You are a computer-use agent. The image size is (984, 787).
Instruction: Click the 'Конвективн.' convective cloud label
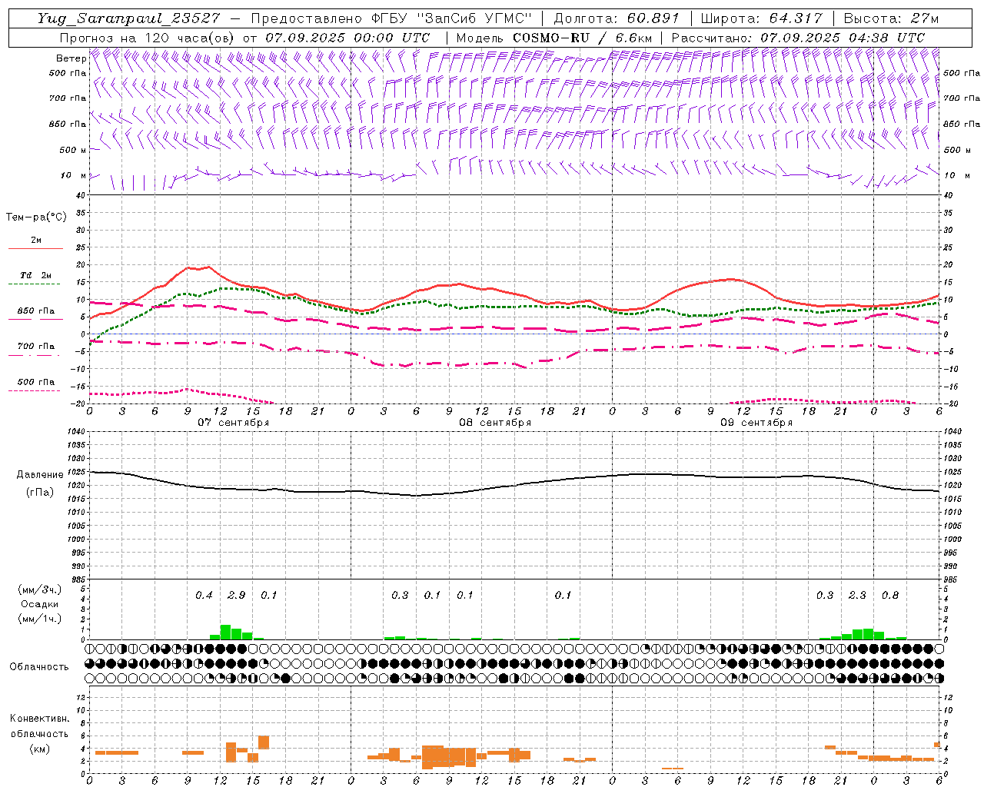click(x=40, y=719)
